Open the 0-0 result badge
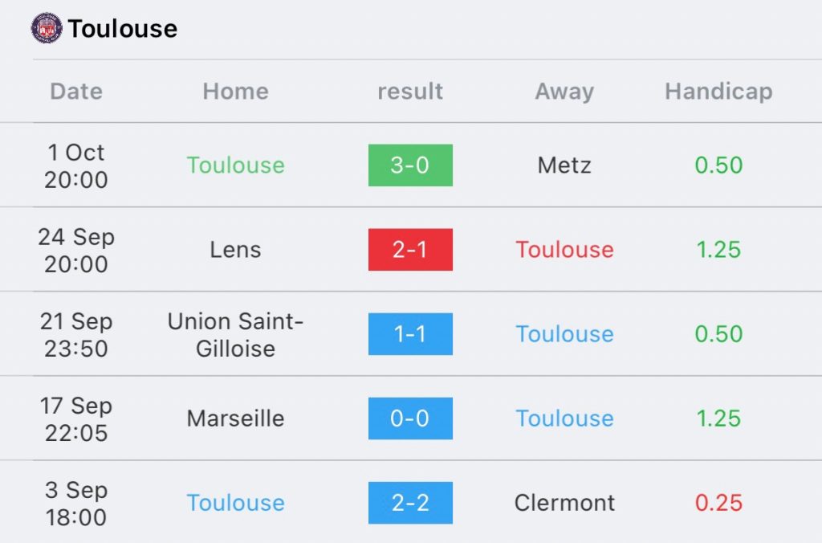This screenshot has width=822, height=543. point(410,418)
